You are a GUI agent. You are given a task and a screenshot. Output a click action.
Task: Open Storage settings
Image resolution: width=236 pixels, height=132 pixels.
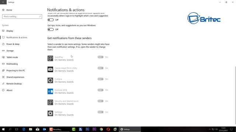(10, 51)
